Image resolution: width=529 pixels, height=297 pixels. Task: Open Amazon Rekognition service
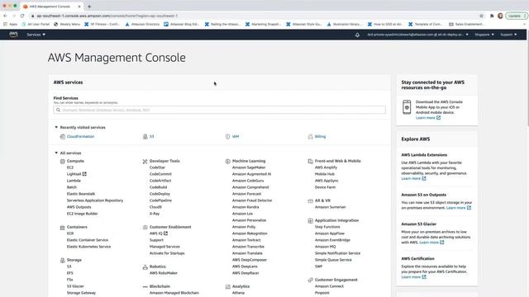(250, 233)
